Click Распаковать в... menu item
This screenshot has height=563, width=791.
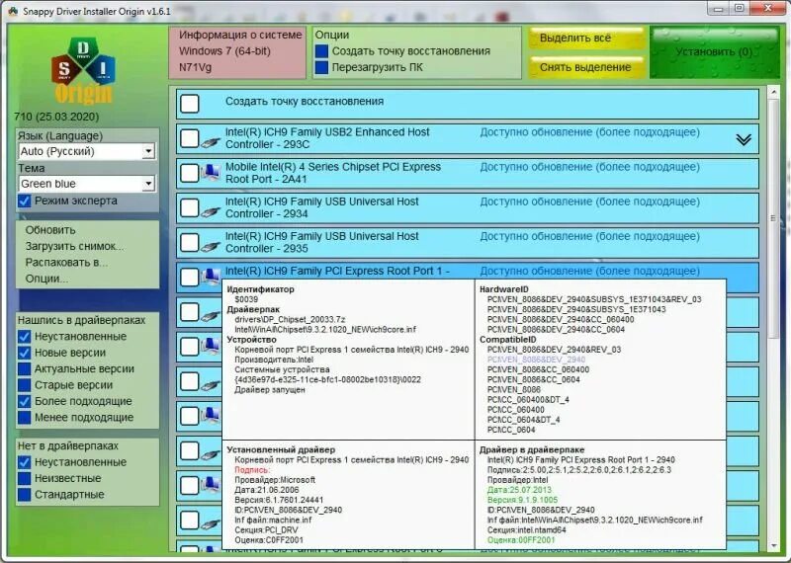[x=66, y=262]
